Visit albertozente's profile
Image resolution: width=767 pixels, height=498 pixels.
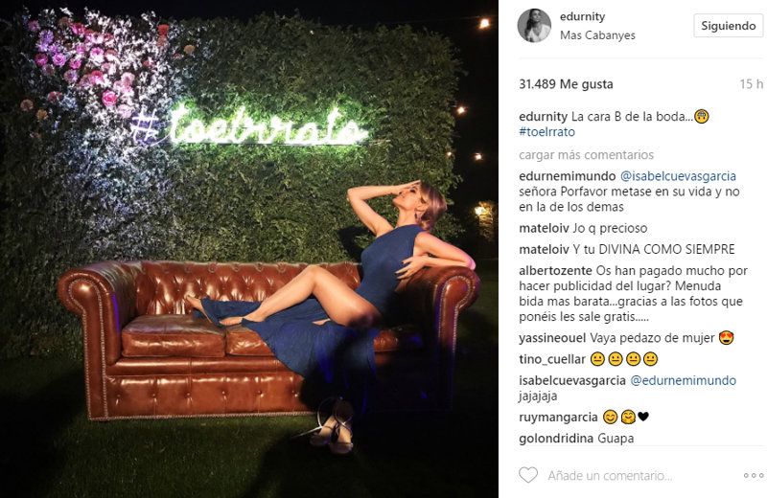tap(555, 271)
